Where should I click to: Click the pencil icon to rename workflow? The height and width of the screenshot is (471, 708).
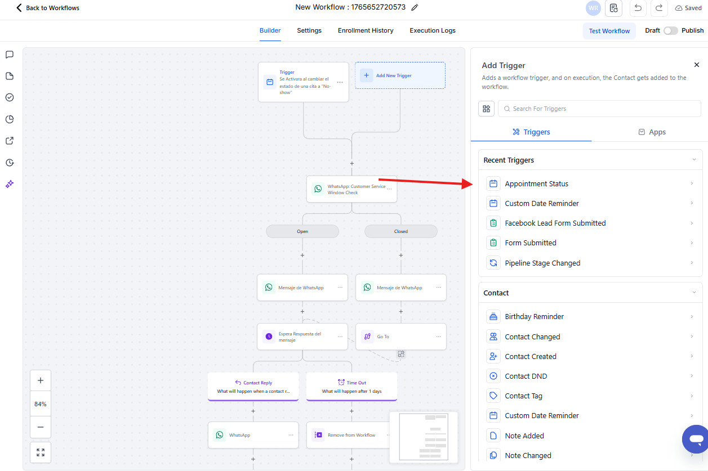pyautogui.click(x=415, y=7)
